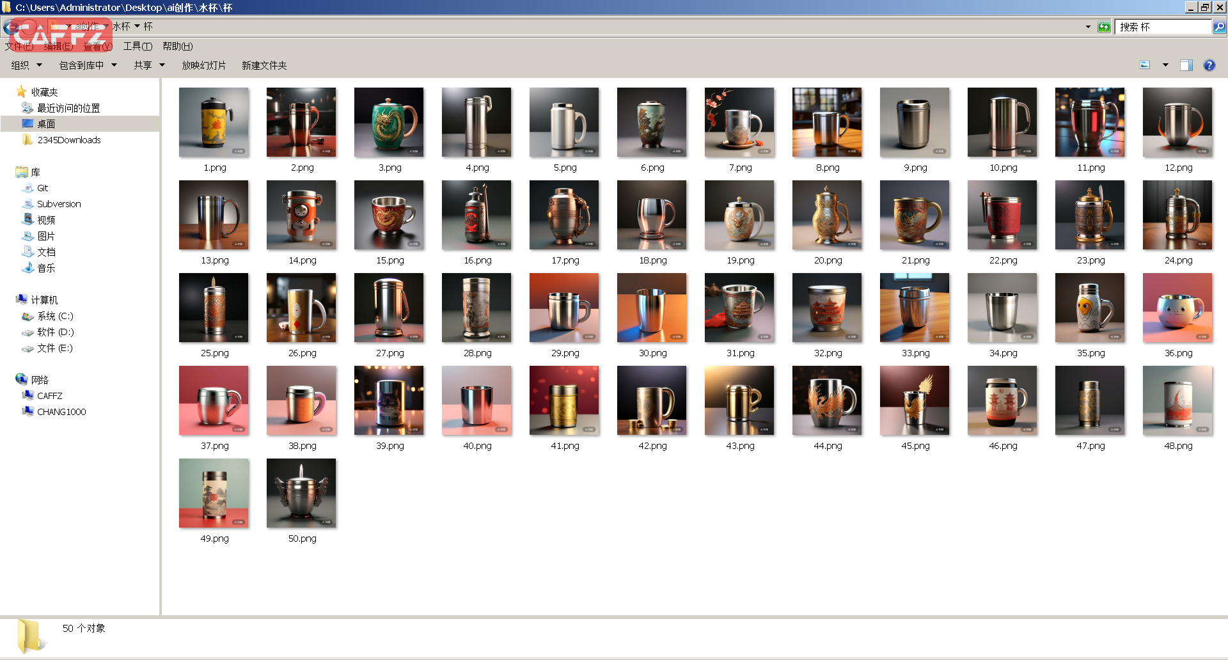Open the help question mark icon

(1209, 65)
